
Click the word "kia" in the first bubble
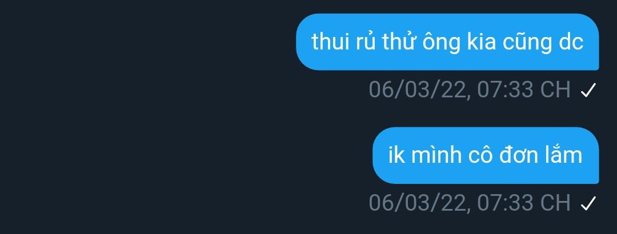tap(481, 41)
